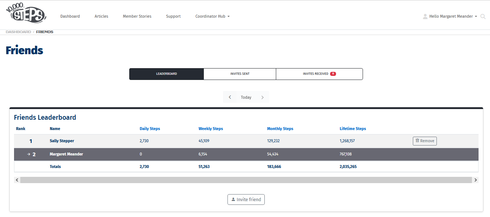Sort leaderboard by Lifetime Steps

[353, 129]
